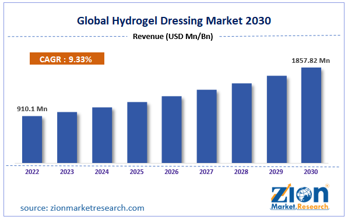Click the '2025' axis label
The height and width of the screenshot is (220, 348).
(x=136, y=172)
